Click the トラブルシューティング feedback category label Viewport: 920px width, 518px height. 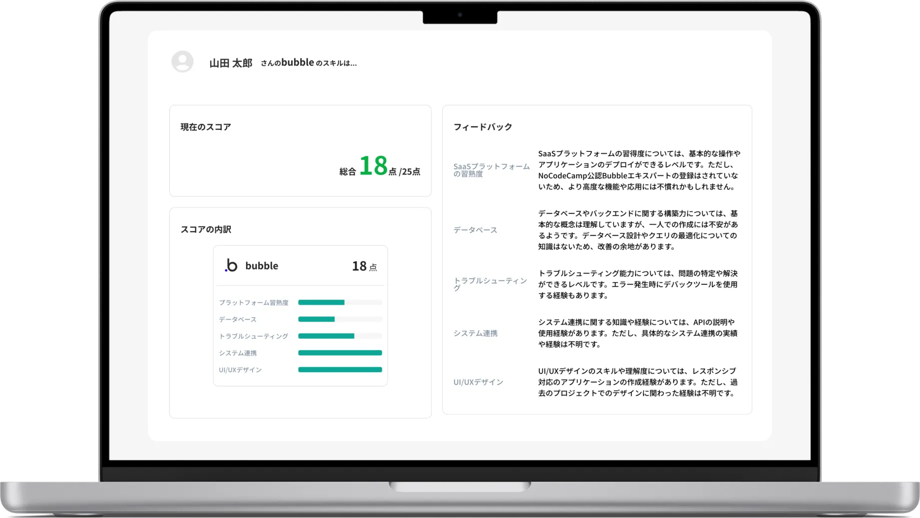coord(490,284)
